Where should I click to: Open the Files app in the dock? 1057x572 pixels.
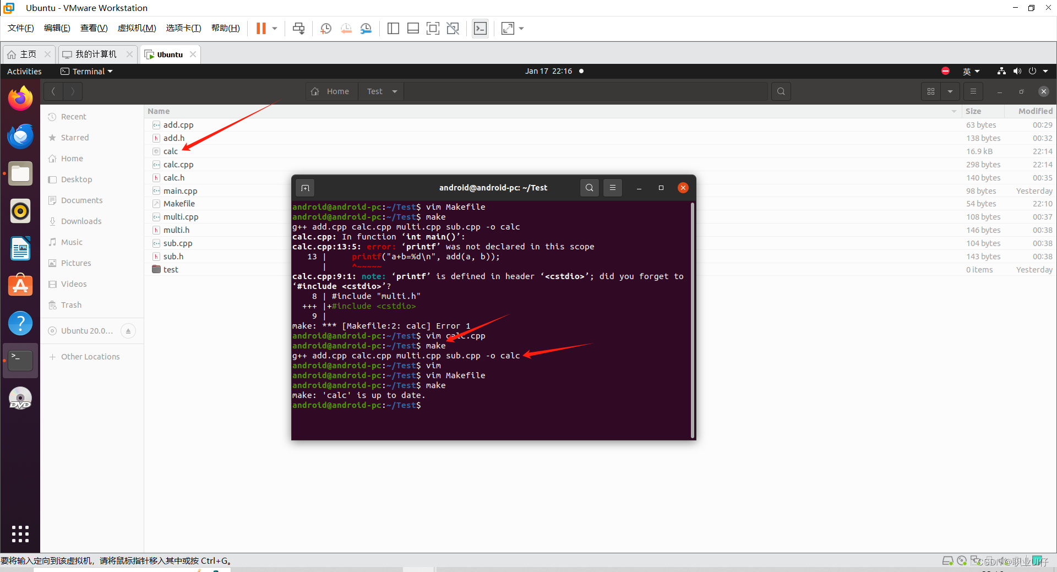pos(20,174)
